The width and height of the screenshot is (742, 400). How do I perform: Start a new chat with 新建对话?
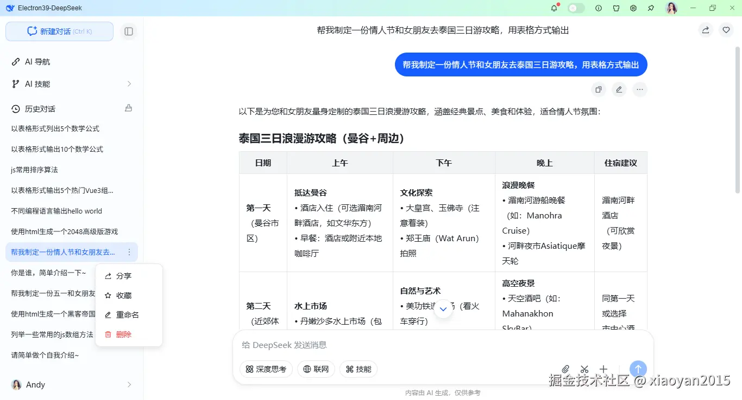click(59, 31)
